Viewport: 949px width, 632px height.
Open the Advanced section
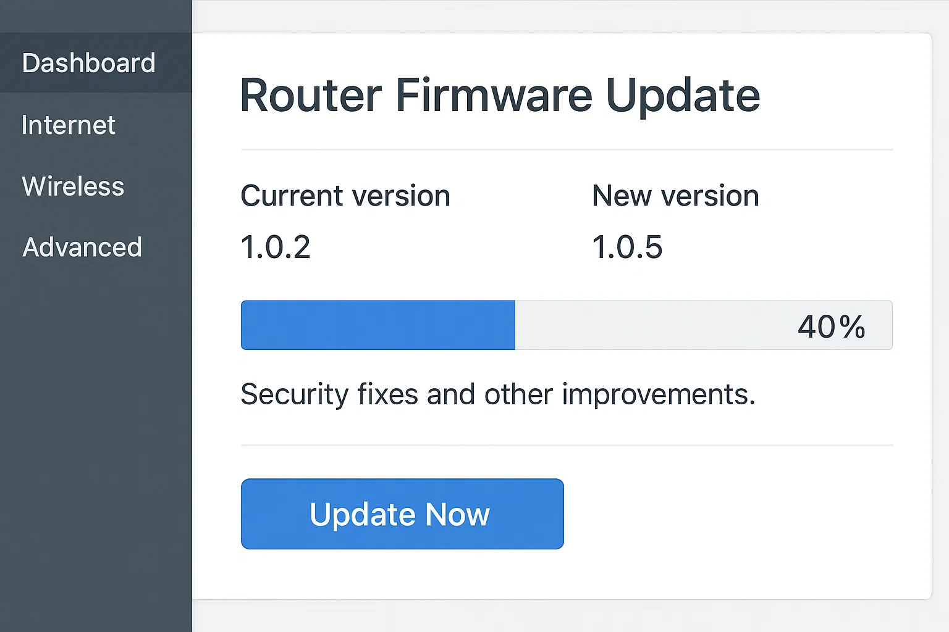point(82,247)
